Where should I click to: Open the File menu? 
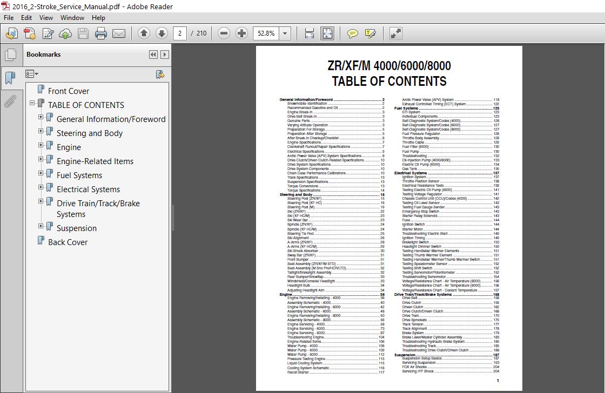9,18
